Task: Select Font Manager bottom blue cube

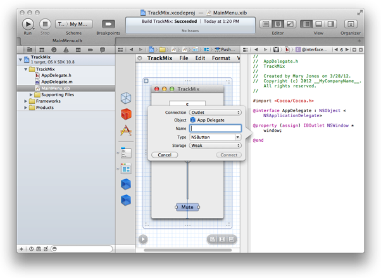Action: [x=126, y=200]
